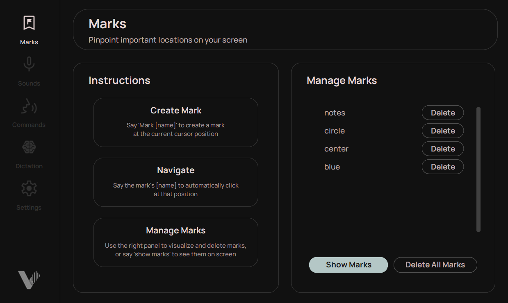Delete the blue mark
Viewport: 508px width, 303px height.
[x=442, y=167]
